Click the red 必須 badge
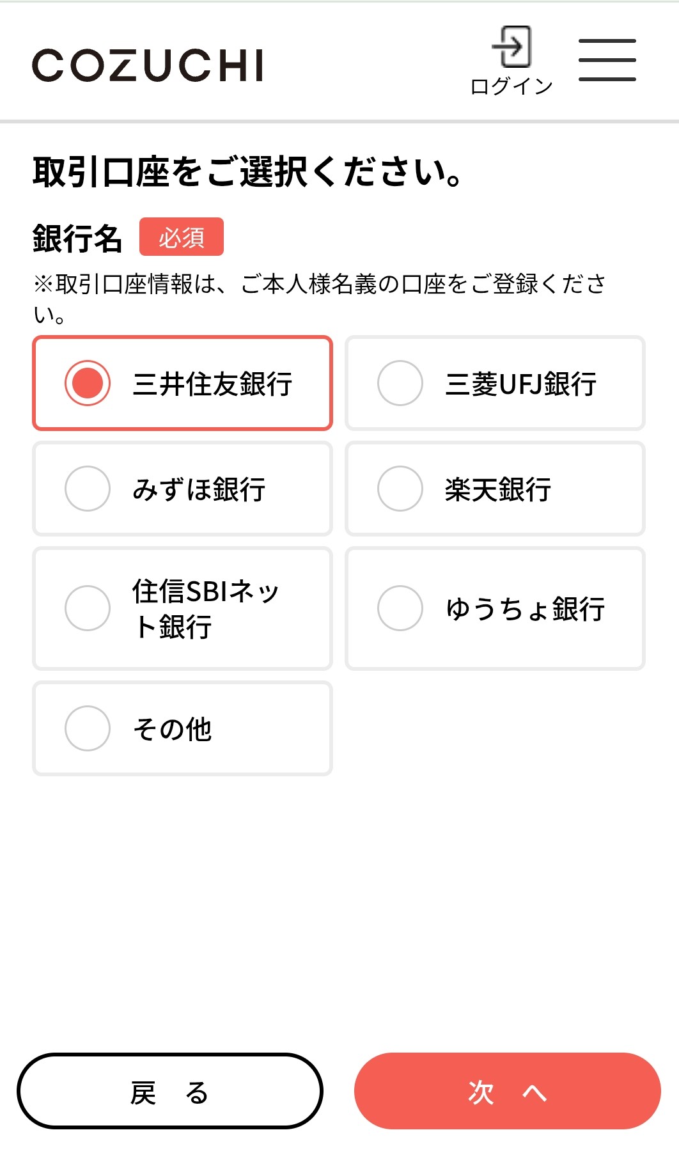Image resolution: width=679 pixels, height=1169 pixels. 182,237
